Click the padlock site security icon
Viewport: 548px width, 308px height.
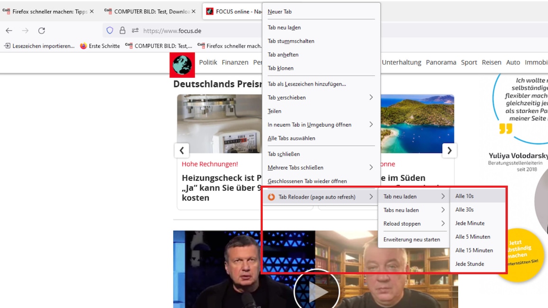122,30
